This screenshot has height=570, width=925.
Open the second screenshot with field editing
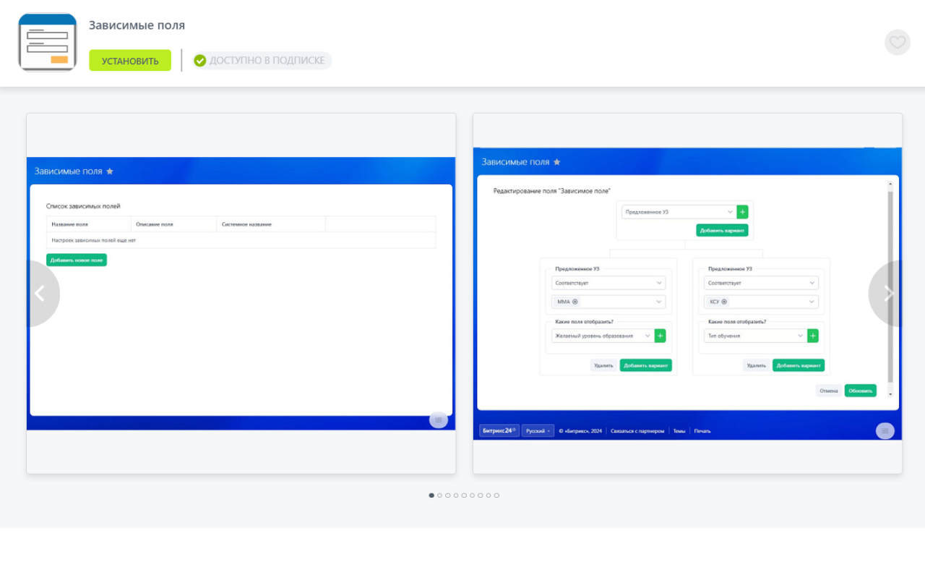pos(687,294)
